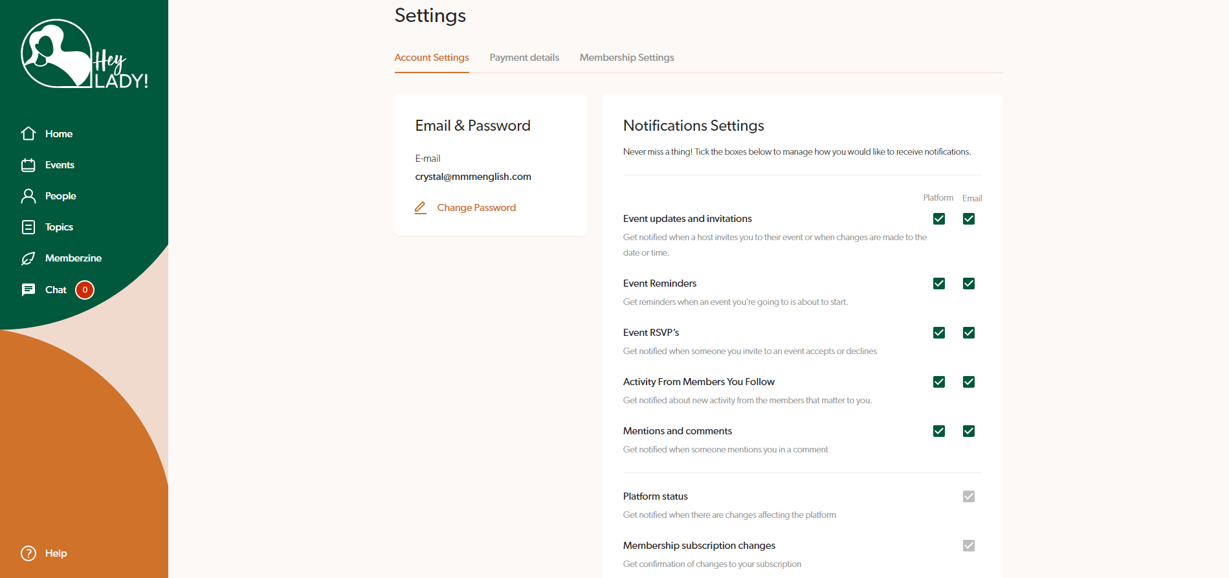This screenshot has width=1229, height=578.
Task: Untick Platform checkbox for Event updates and invitations
Action: (939, 219)
